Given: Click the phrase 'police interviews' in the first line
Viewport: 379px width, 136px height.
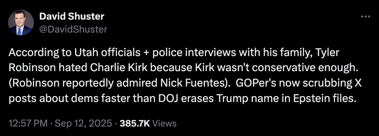Looking at the screenshot, I should point(194,53).
